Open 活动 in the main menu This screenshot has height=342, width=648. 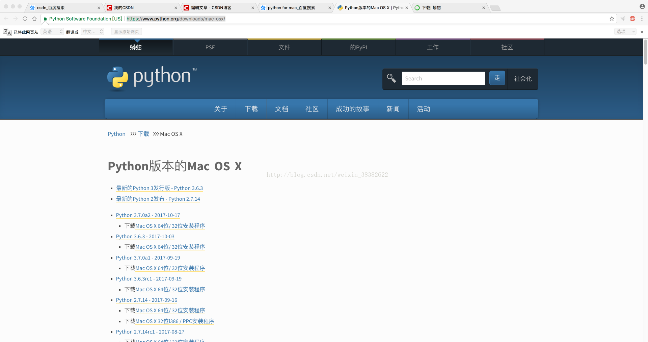pyautogui.click(x=423, y=109)
